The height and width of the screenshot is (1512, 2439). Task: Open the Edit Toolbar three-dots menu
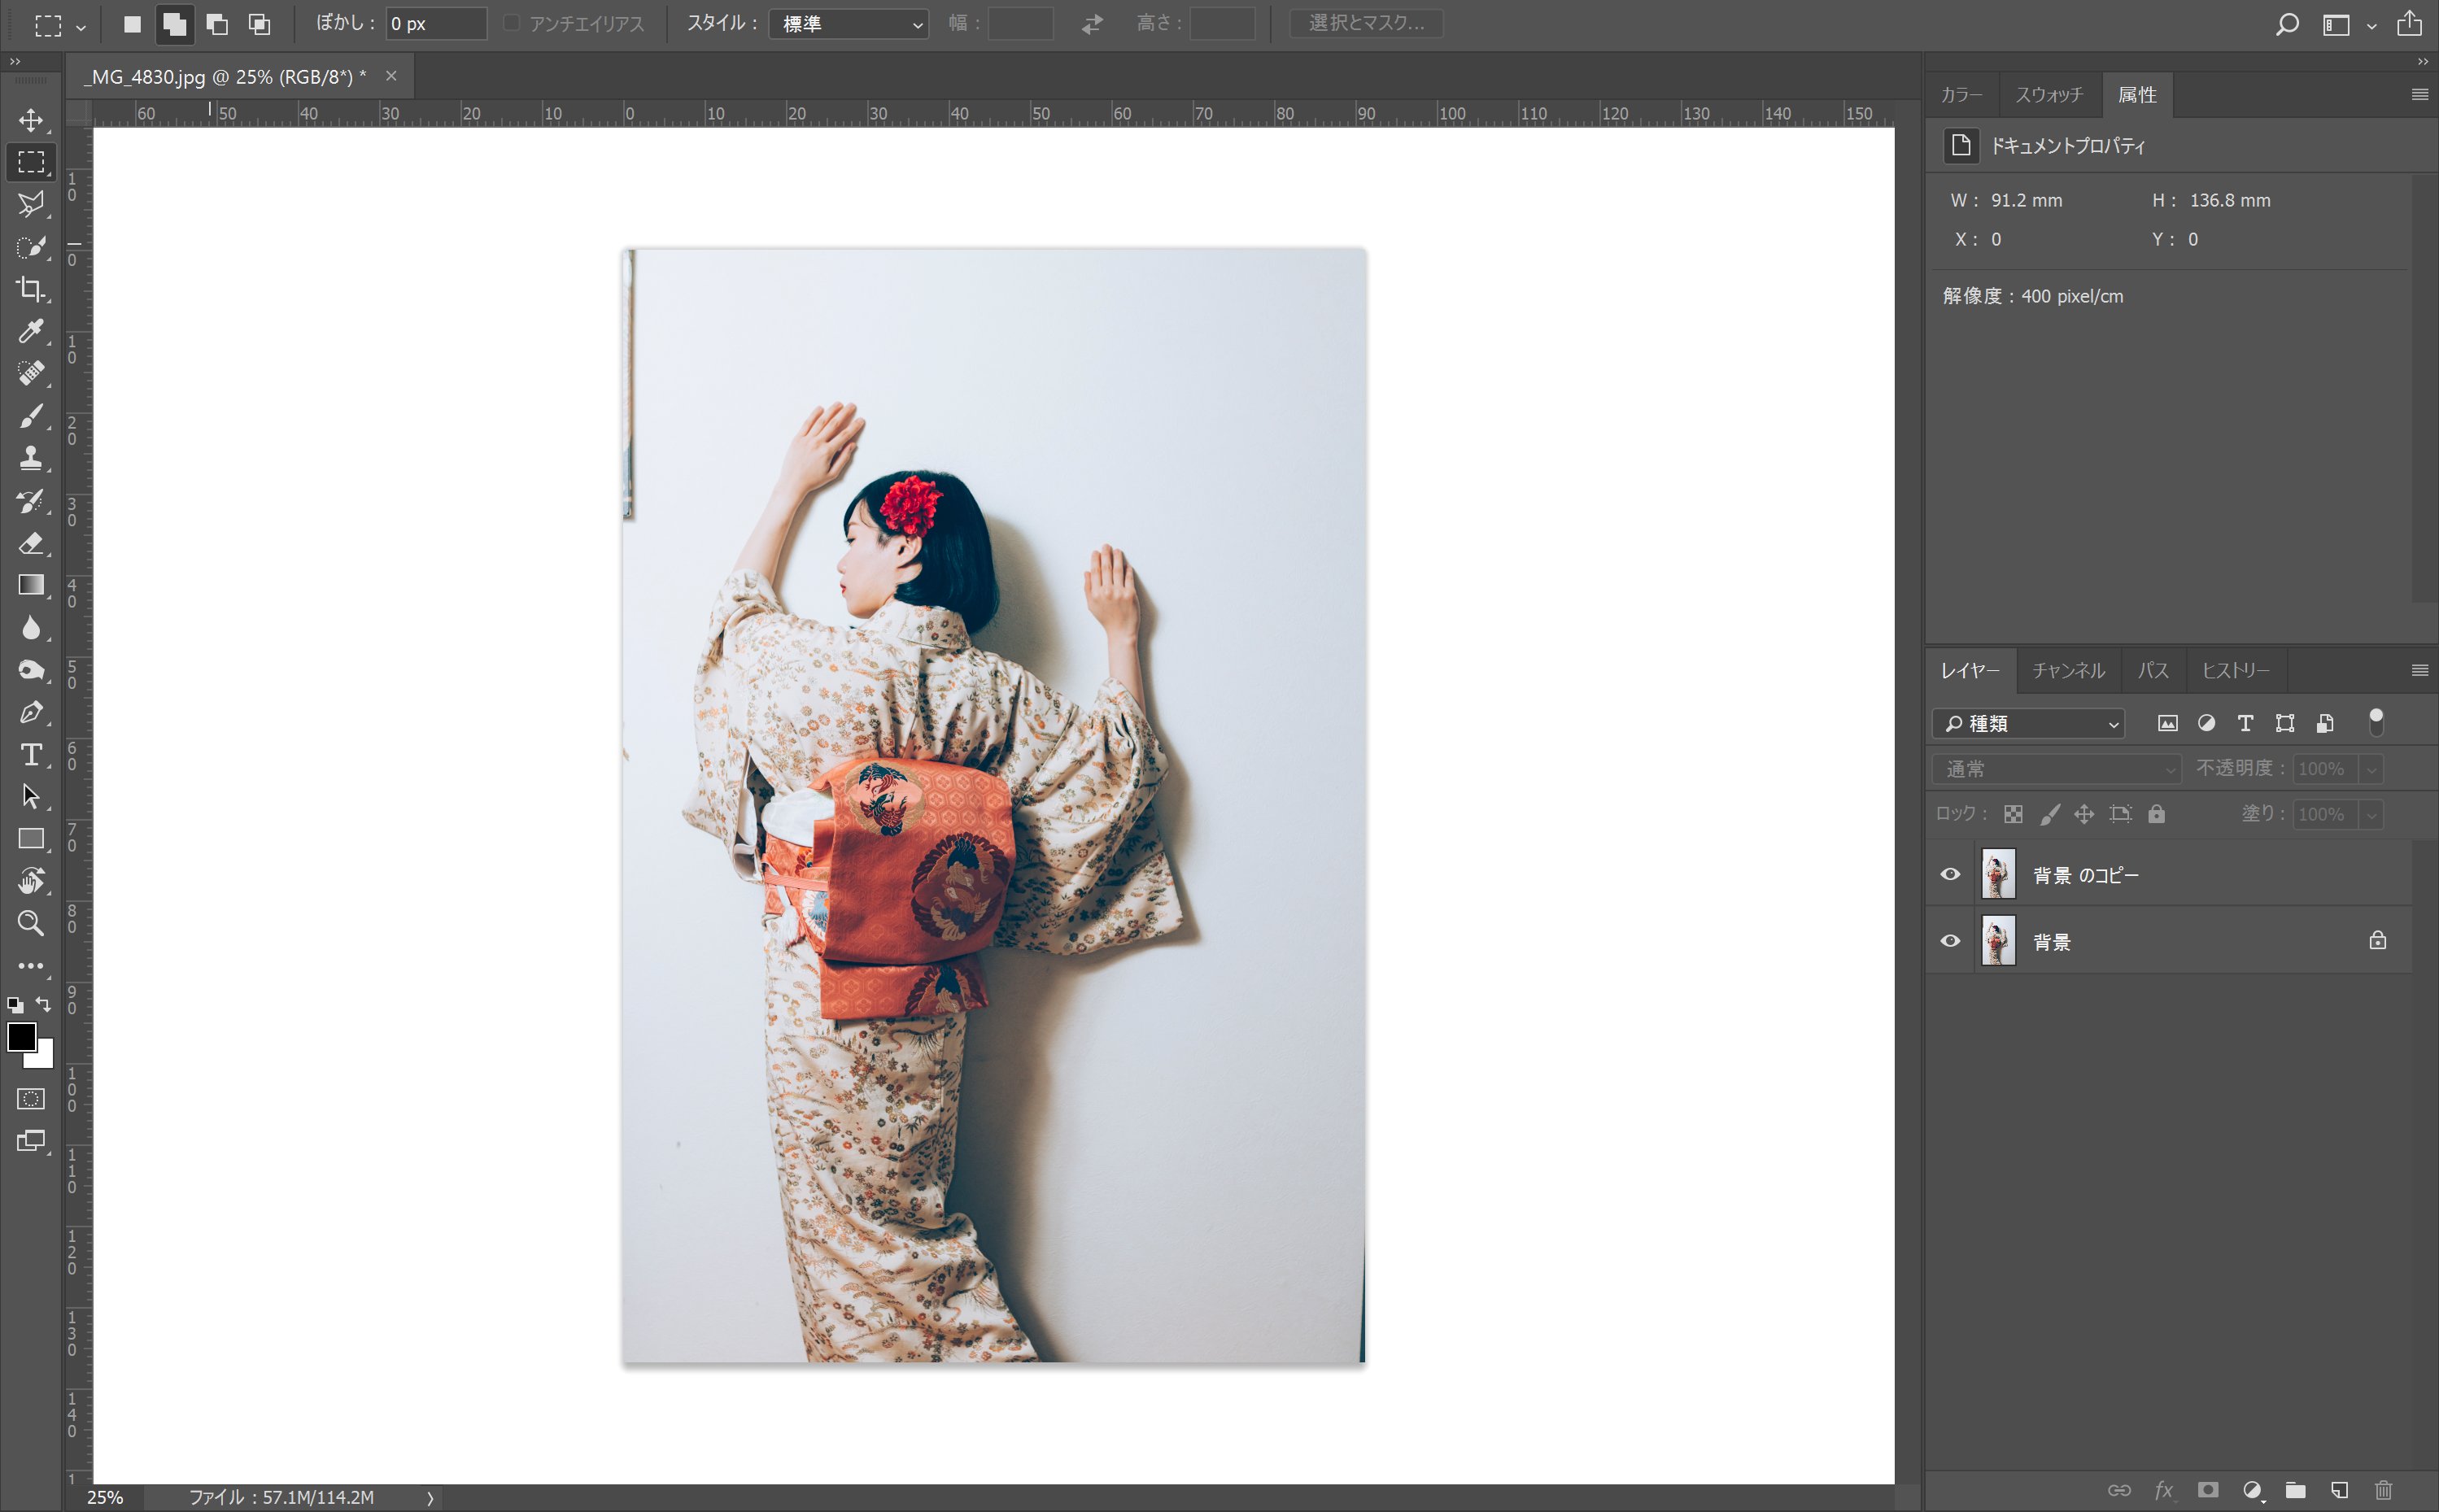tap(31, 966)
